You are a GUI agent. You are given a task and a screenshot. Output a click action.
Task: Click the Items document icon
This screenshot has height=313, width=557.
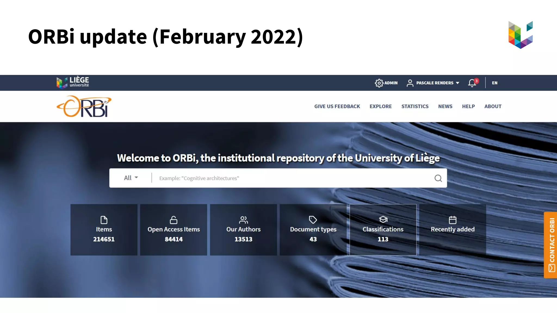[104, 220]
